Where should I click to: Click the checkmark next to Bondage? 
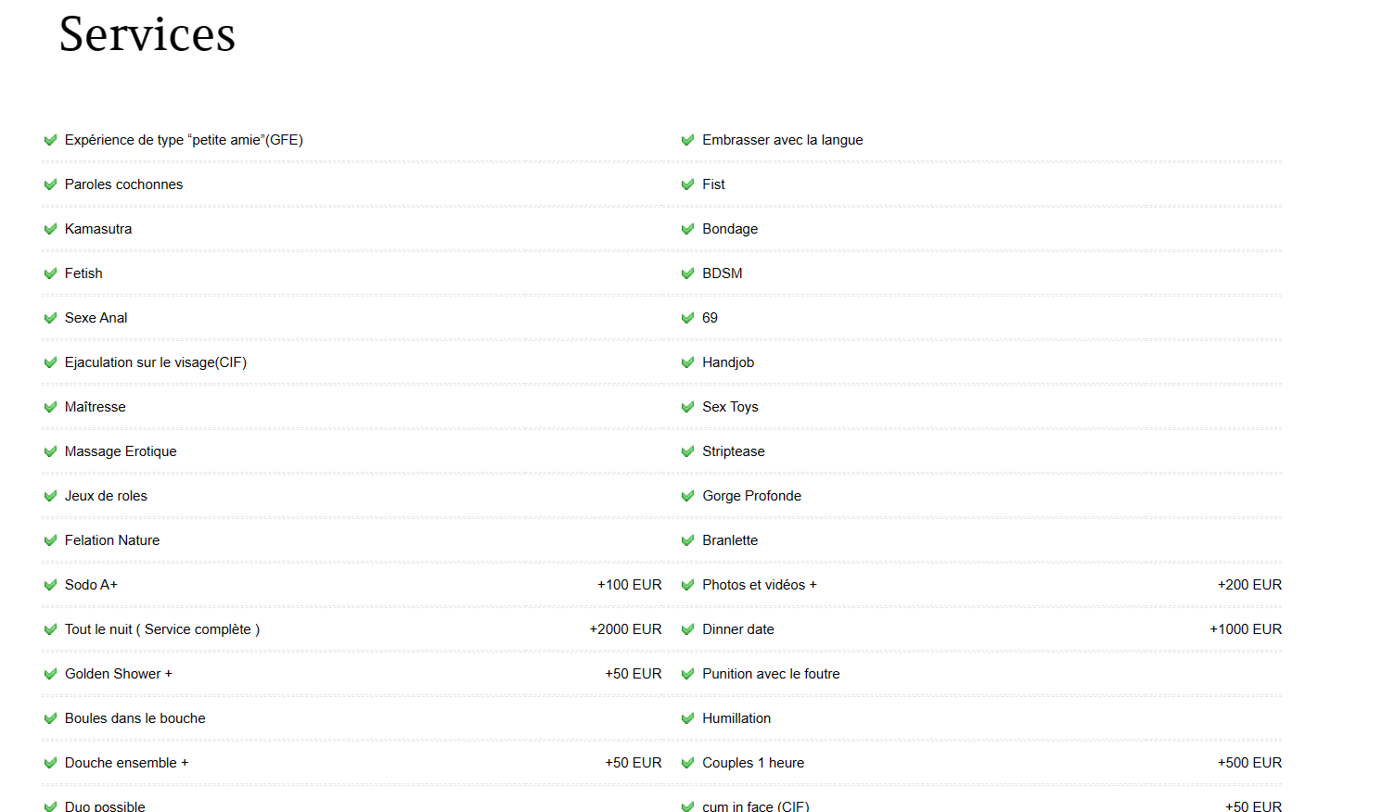[688, 229]
